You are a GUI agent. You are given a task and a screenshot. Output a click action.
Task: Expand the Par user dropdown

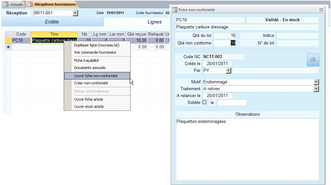click(x=228, y=70)
